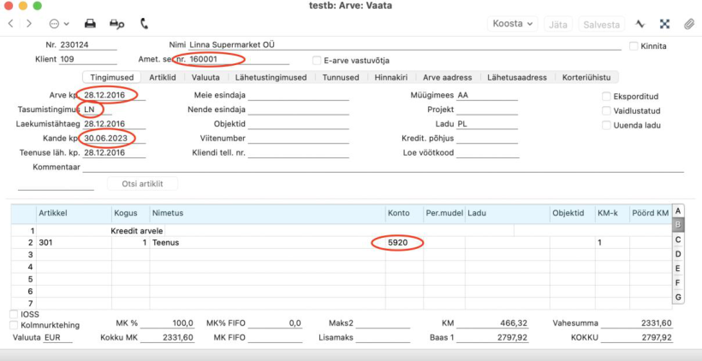Viewport: 702px width, 361px height.
Task: Click the Salvesta button
Action: click(601, 24)
